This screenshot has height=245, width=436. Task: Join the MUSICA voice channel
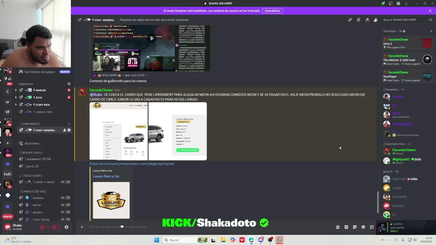click(44, 212)
